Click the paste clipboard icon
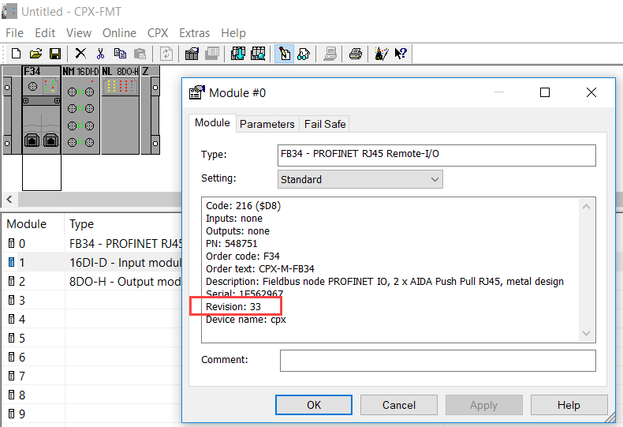Screen dimensions: 623x427 pyautogui.click(x=140, y=54)
